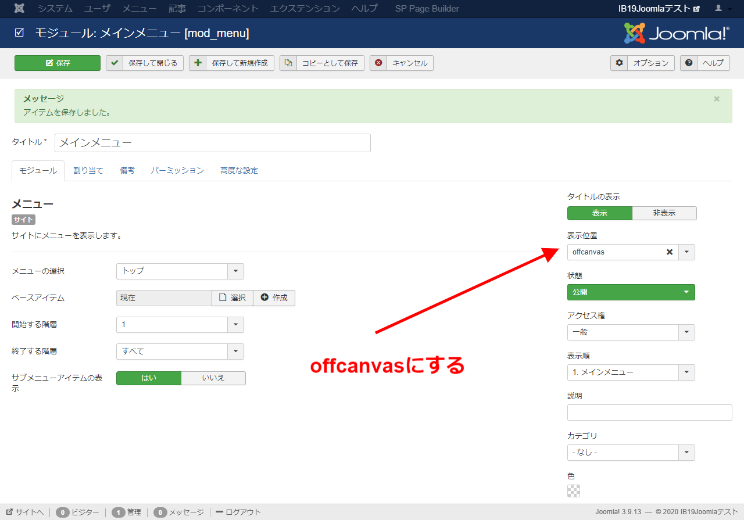
Task: Set title display to 非表示
Action: pyautogui.click(x=664, y=213)
